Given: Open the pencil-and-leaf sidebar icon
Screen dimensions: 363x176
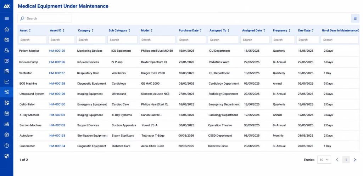Looking at the screenshot, I should pos(7,103).
